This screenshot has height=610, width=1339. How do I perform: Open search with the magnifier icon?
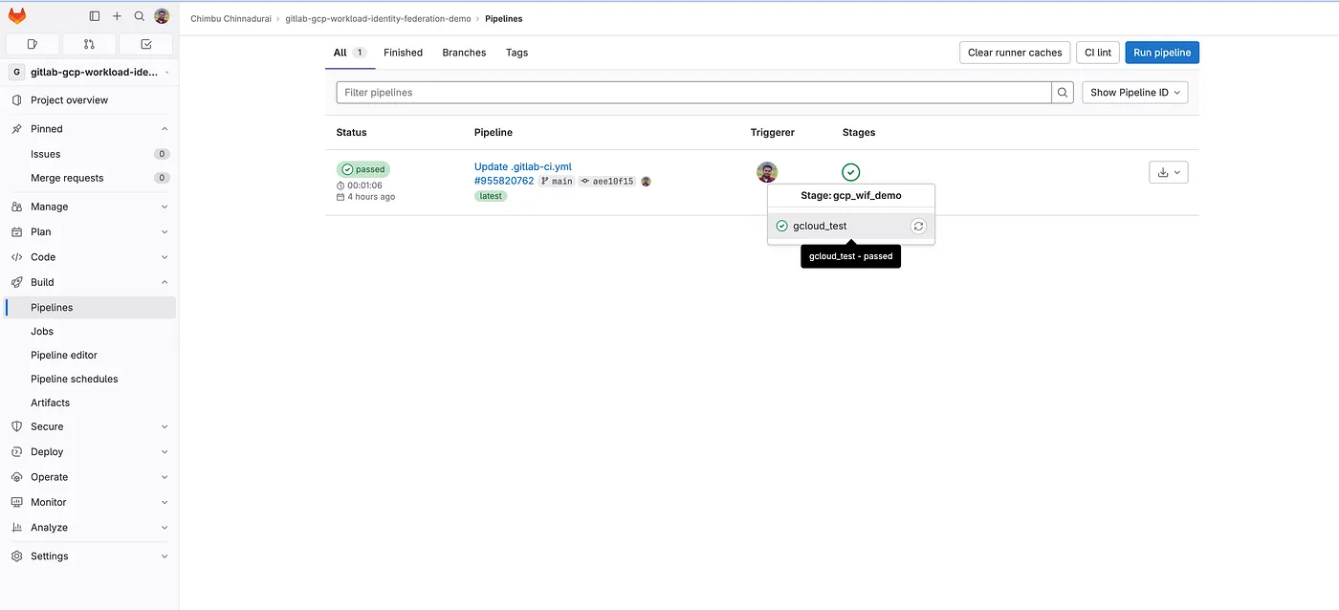pyautogui.click(x=140, y=16)
